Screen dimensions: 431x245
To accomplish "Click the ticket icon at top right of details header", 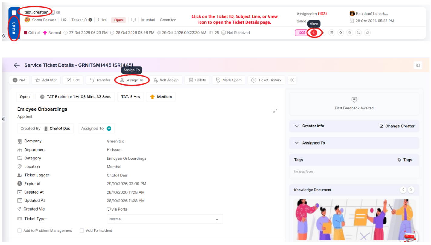I will [418, 65].
